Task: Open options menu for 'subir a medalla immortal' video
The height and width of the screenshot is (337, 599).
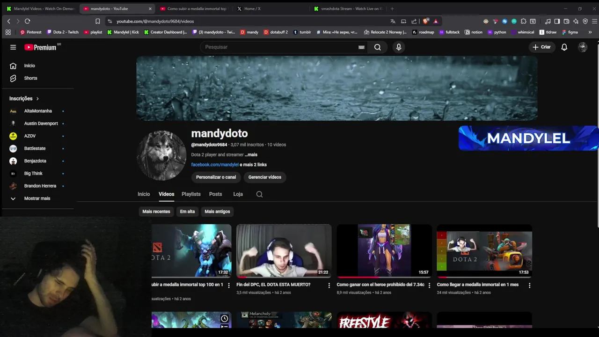Action: pos(229,285)
